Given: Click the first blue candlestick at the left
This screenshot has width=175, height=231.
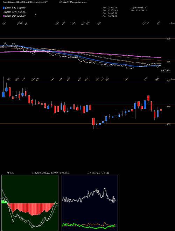Looking at the screenshot, I should coord(3,94).
